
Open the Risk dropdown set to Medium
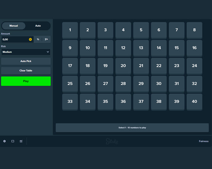[x=26, y=52]
